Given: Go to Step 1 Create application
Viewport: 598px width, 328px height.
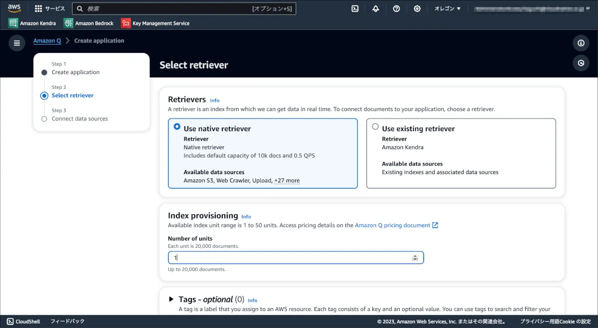Looking at the screenshot, I should click(x=76, y=72).
